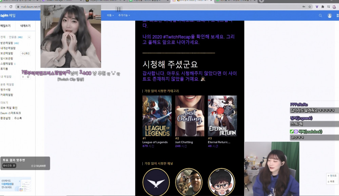339x196 pixels.
Task: Filter unread mail with 안읽음 2482
Action: point(16,37)
